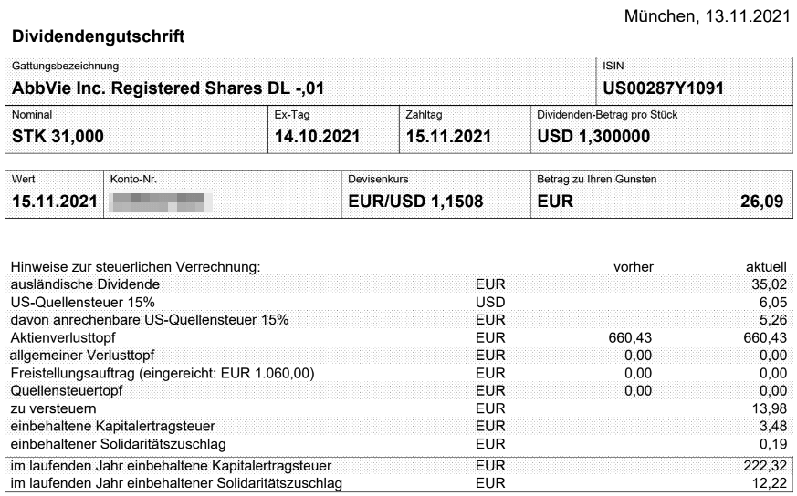Click the Freistellungsauftrag row label
Screen dimensions: 797x496
pos(163,373)
